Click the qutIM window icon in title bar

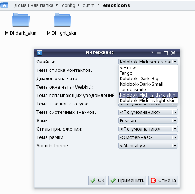pyautogui.click(x=39, y=53)
